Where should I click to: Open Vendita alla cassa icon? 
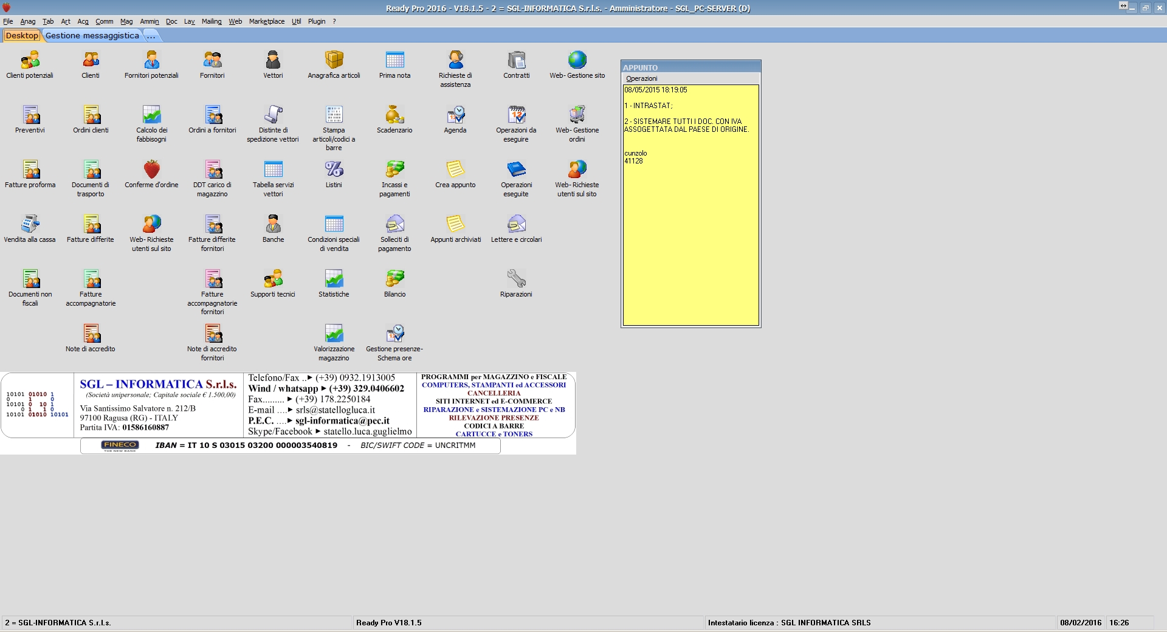pyautogui.click(x=30, y=224)
